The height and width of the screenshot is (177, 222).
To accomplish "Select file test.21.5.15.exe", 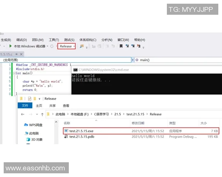I will [x=141, y=131].
